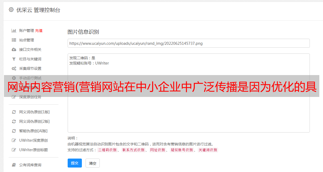Click the 疑似账号识别 tag
The width and height of the screenshot is (323, 172).
coord(182,150)
